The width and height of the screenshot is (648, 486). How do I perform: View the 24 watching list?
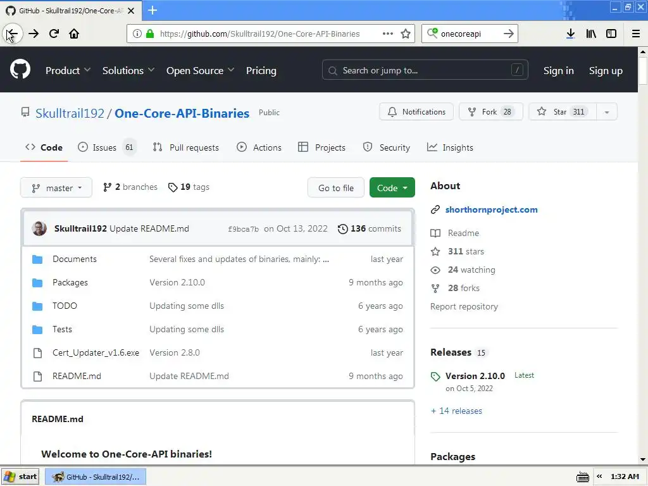[463, 270]
